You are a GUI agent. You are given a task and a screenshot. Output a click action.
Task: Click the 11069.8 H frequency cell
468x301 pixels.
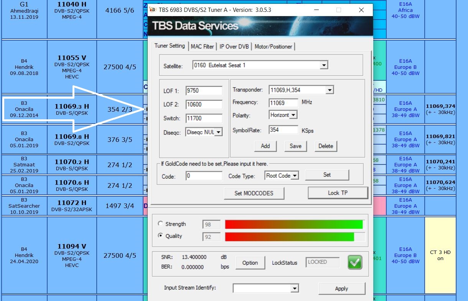(x=72, y=140)
